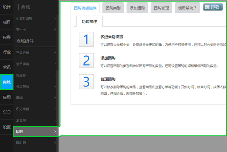
Task: Open 优惠券 submenu item
Action: pyautogui.click(x=36, y=75)
